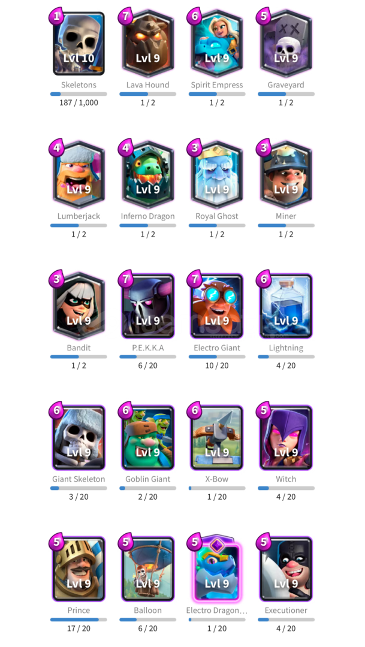Screen dimensions: 365x647
Task: Click the Witch card
Action: (x=286, y=438)
